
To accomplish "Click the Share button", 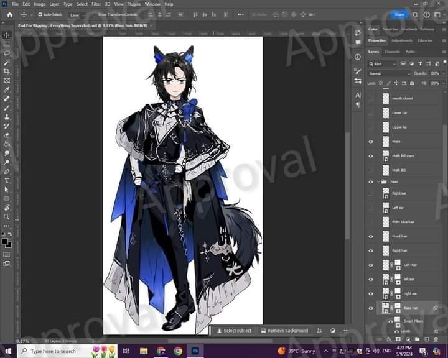I will pos(399,14).
